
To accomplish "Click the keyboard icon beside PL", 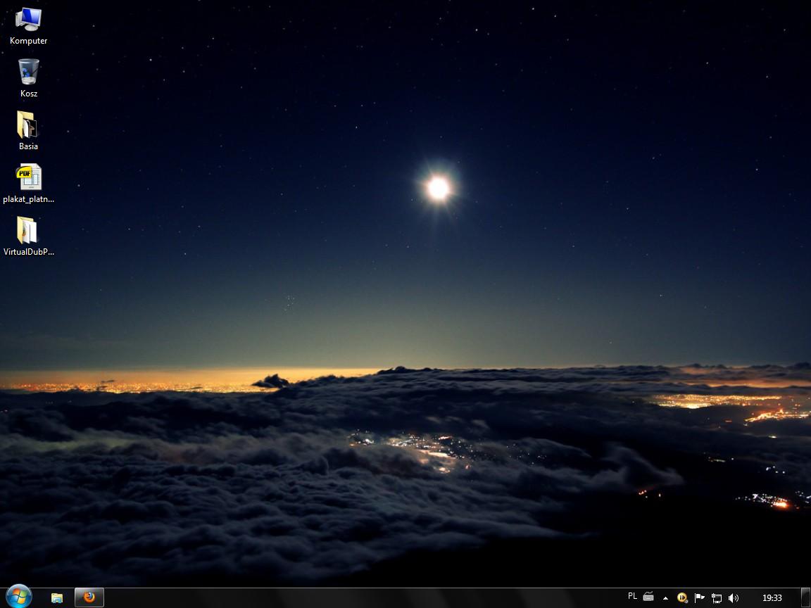I will (x=648, y=597).
